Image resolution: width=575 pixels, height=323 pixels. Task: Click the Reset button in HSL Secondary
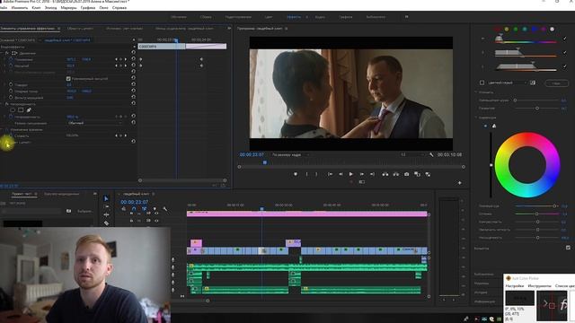click(557, 83)
